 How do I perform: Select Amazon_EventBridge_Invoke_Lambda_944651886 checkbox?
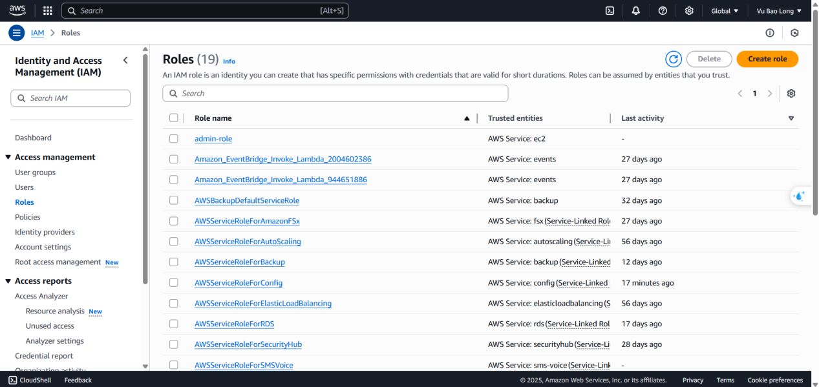click(173, 180)
